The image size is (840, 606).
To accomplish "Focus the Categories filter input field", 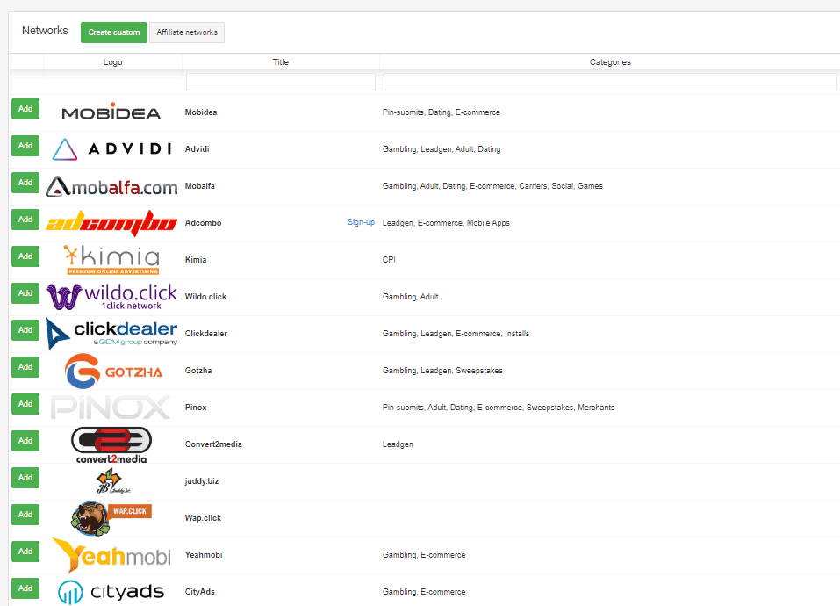I will pos(610,82).
